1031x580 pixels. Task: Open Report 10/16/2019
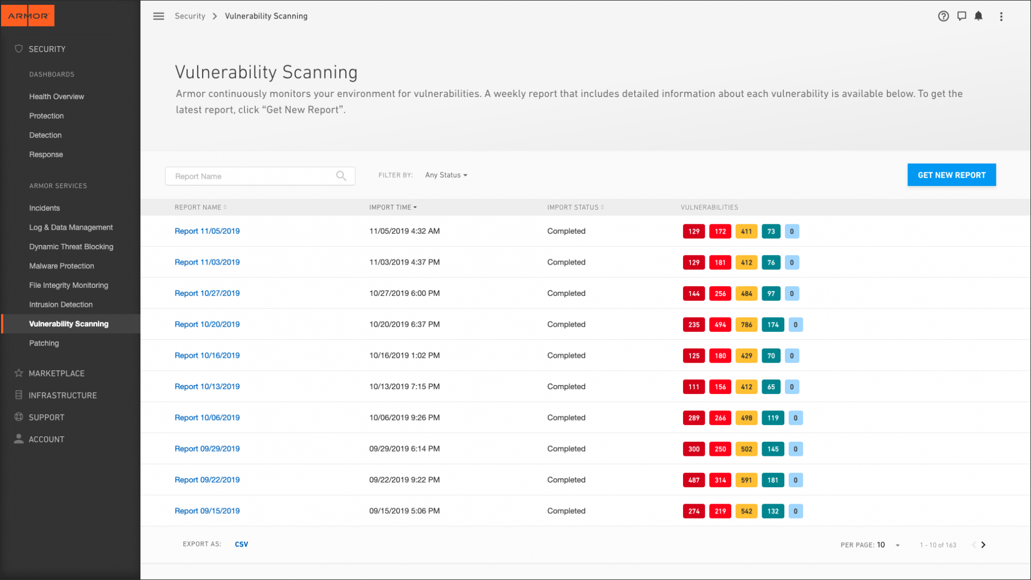(207, 356)
